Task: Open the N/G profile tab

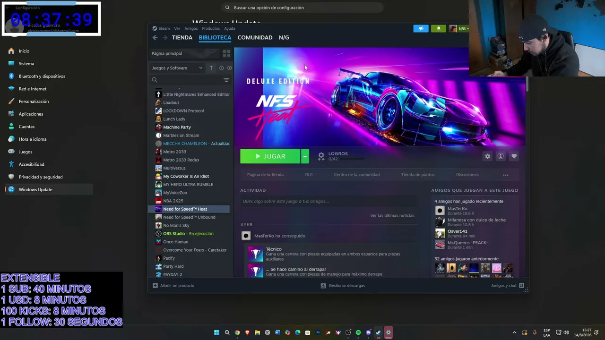Action: pos(284,38)
